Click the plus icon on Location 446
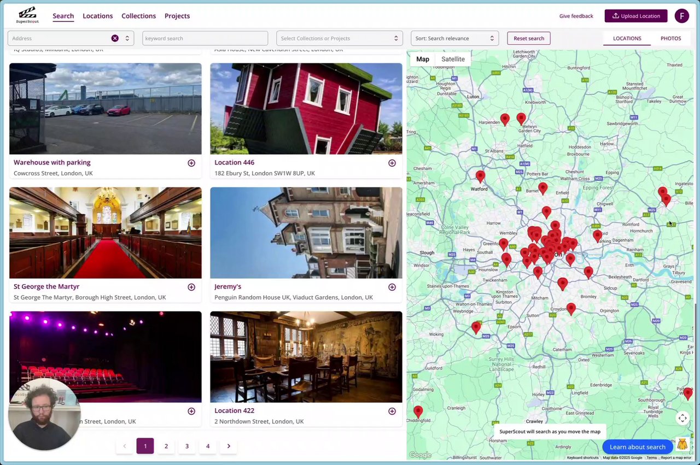 click(x=392, y=163)
